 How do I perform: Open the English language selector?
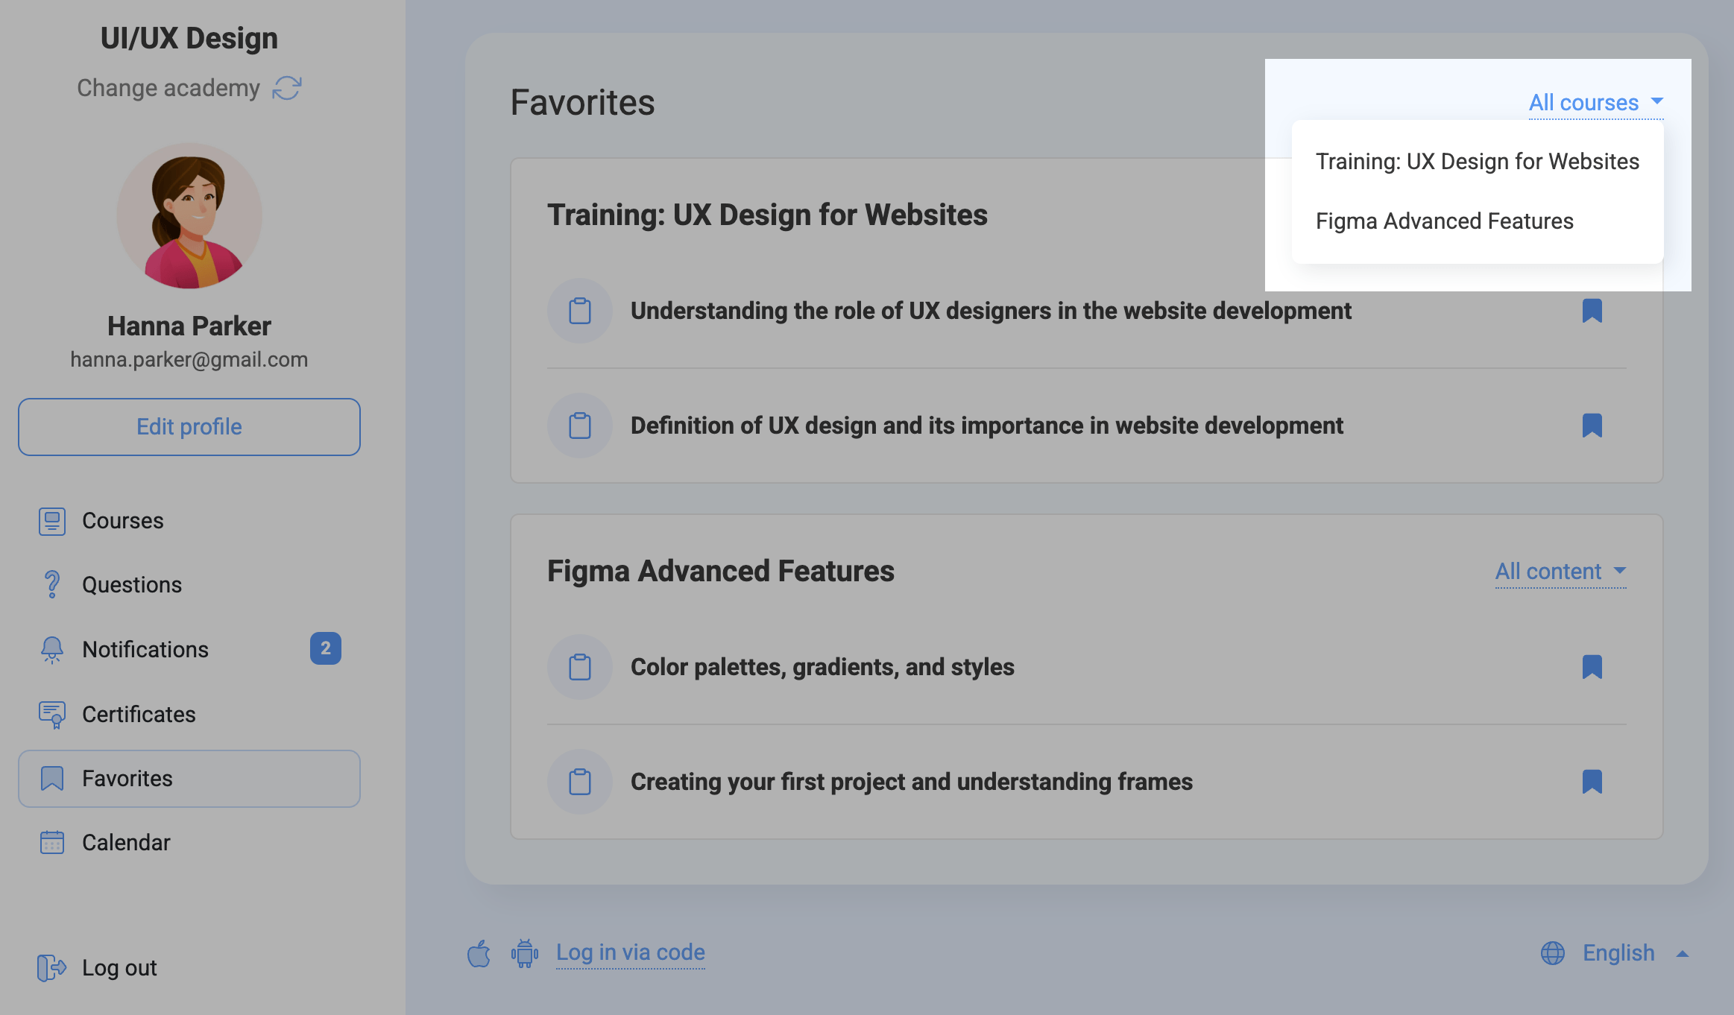pos(1618,953)
